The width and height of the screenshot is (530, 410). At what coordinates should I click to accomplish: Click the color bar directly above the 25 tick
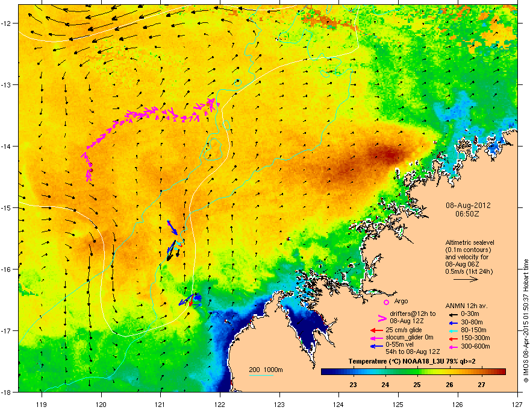[417, 372]
